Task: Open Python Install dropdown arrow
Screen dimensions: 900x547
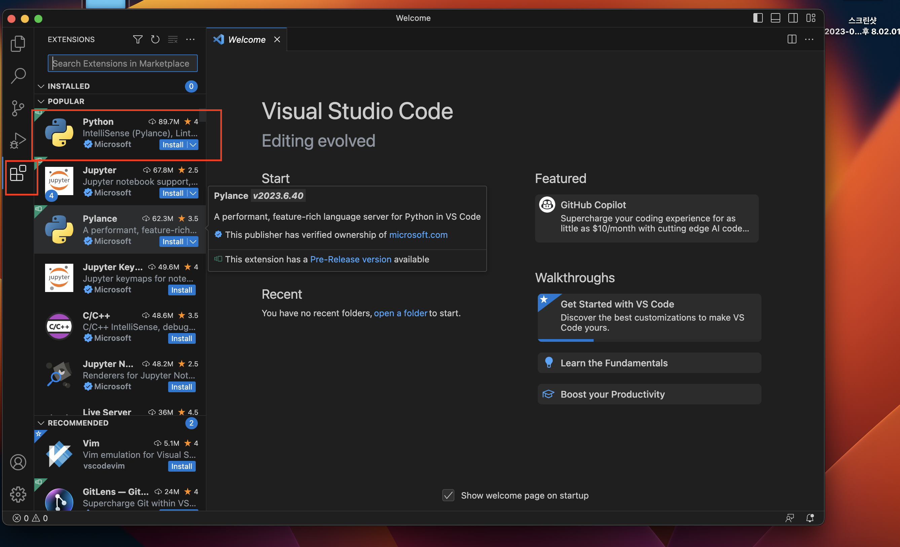Action: pyautogui.click(x=193, y=145)
